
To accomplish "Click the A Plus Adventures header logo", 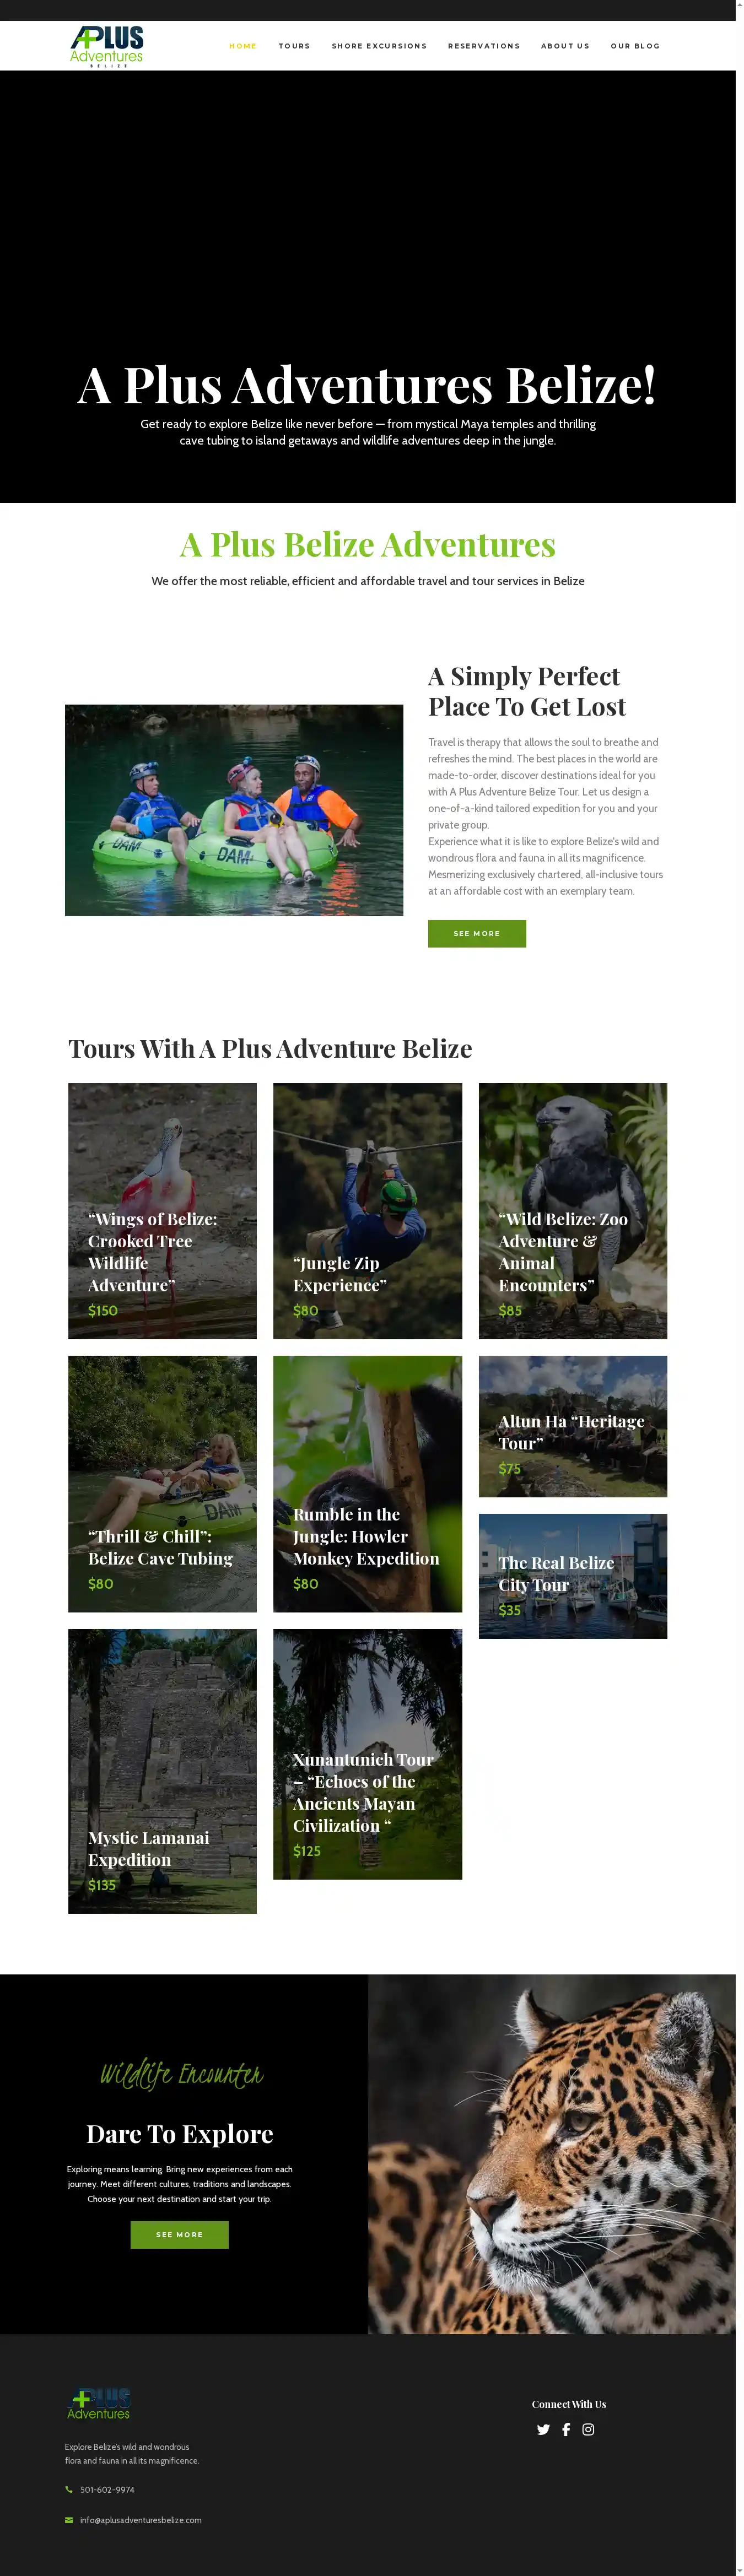I will (107, 46).
